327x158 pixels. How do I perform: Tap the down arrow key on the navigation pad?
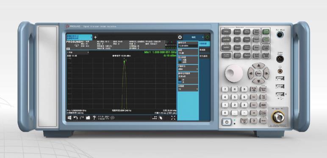259,81
